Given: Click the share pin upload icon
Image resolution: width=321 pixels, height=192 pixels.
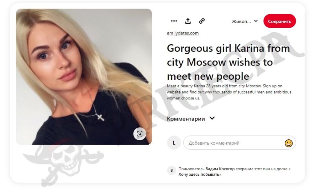Looking at the screenshot, I should pyautogui.click(x=188, y=21).
